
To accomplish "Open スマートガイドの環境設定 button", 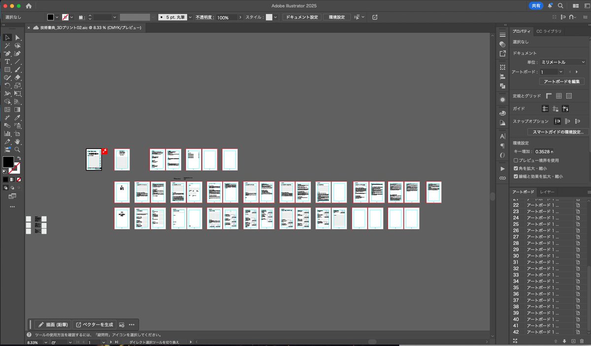I will [x=558, y=132].
